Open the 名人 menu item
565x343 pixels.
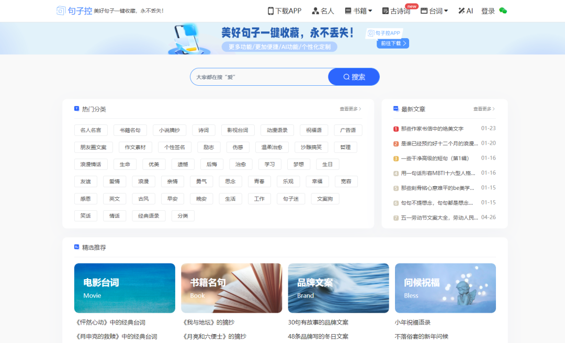(323, 11)
